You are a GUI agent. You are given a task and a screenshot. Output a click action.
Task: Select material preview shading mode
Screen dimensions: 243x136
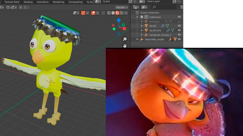[x=117, y=13]
